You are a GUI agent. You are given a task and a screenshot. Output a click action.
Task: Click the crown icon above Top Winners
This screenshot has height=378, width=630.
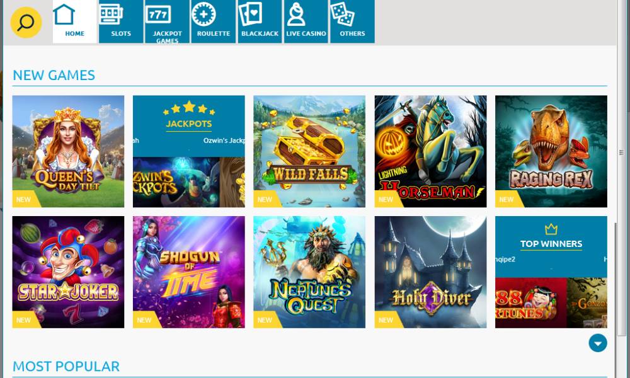(x=551, y=229)
